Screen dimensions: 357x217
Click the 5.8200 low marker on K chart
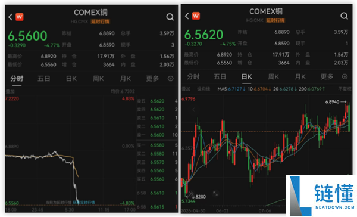pyautogui.click(x=196, y=197)
